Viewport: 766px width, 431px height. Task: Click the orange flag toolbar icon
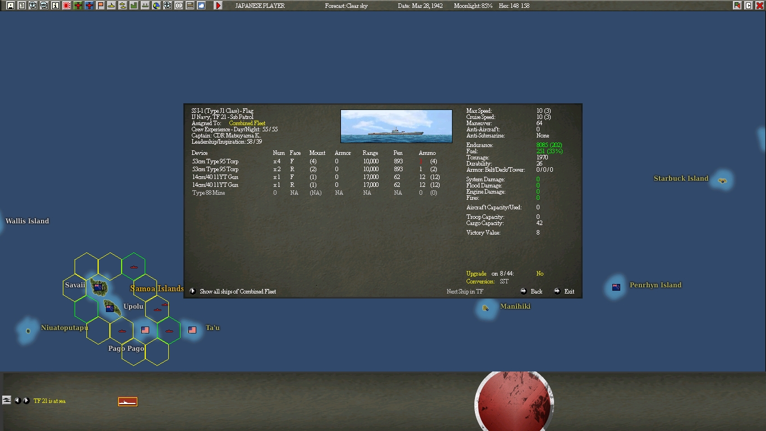pyautogui.click(x=100, y=6)
